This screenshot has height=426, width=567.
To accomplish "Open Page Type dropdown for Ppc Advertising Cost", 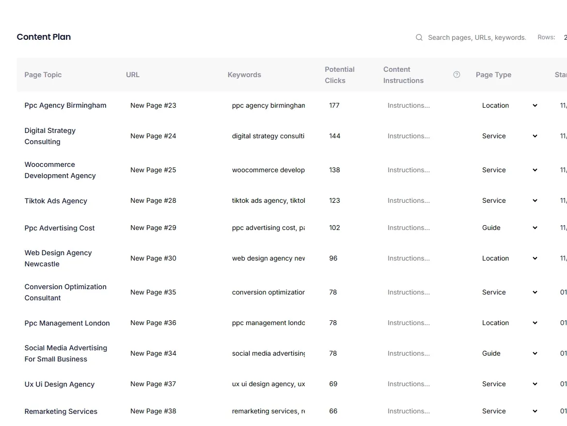I will [x=534, y=228].
